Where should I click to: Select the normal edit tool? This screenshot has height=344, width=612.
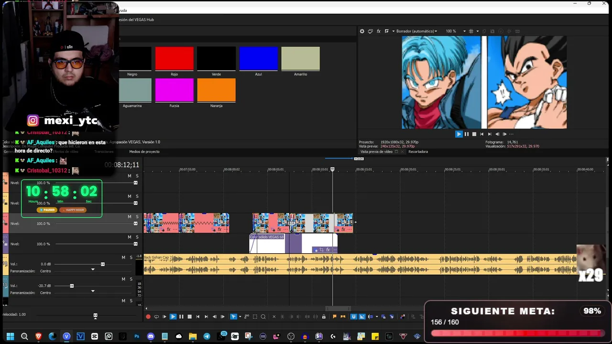(x=233, y=317)
